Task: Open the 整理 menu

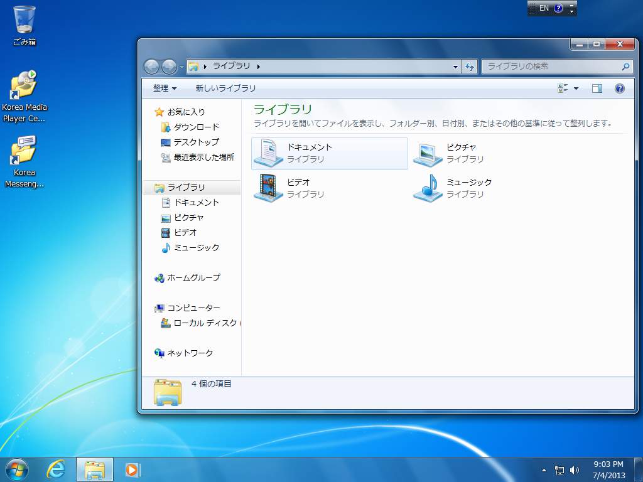Action: point(165,88)
